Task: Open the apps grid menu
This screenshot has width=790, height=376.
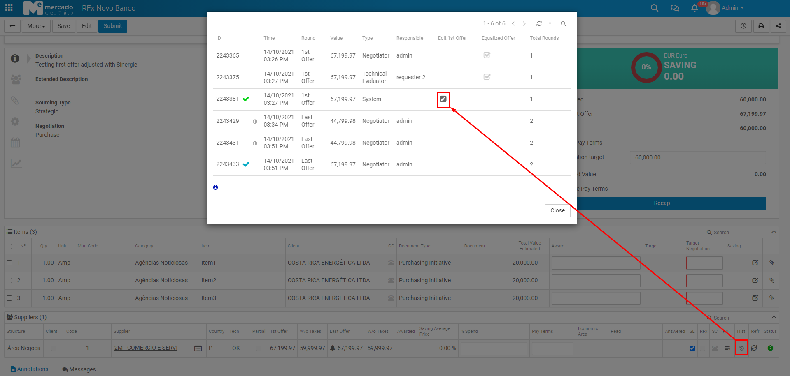Action: click(9, 8)
